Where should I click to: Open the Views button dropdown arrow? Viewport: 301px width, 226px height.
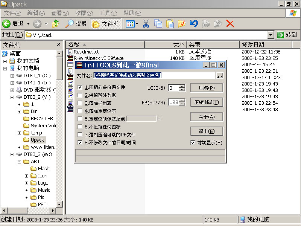click(137, 24)
